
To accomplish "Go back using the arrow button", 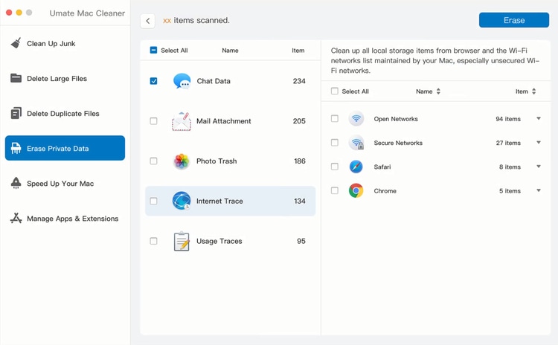I will coord(148,21).
